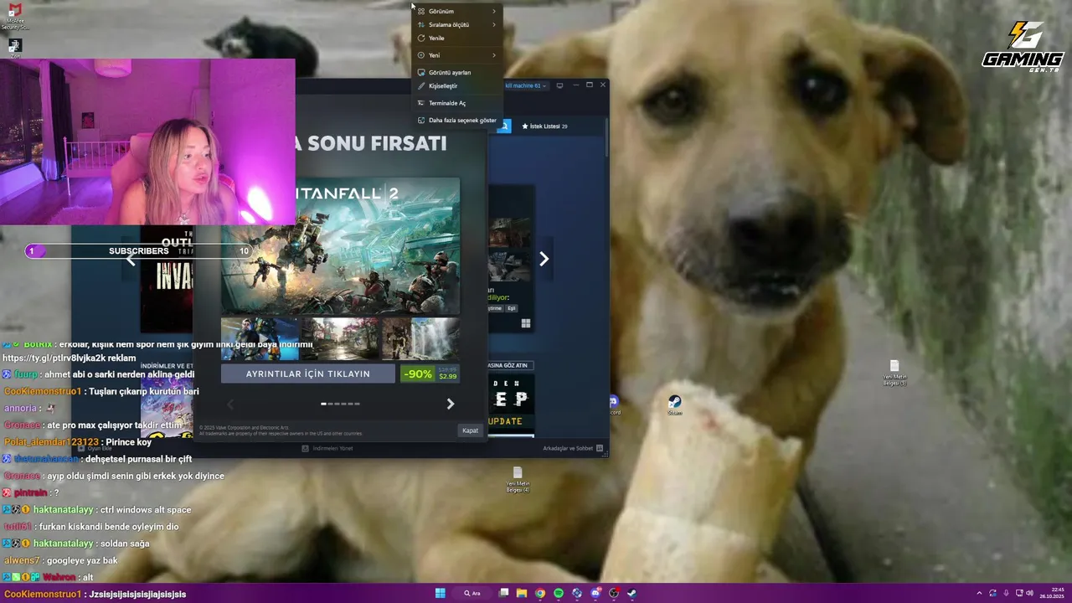Click the microphone icon in the system tray
1072x603 pixels.
coord(1006,593)
